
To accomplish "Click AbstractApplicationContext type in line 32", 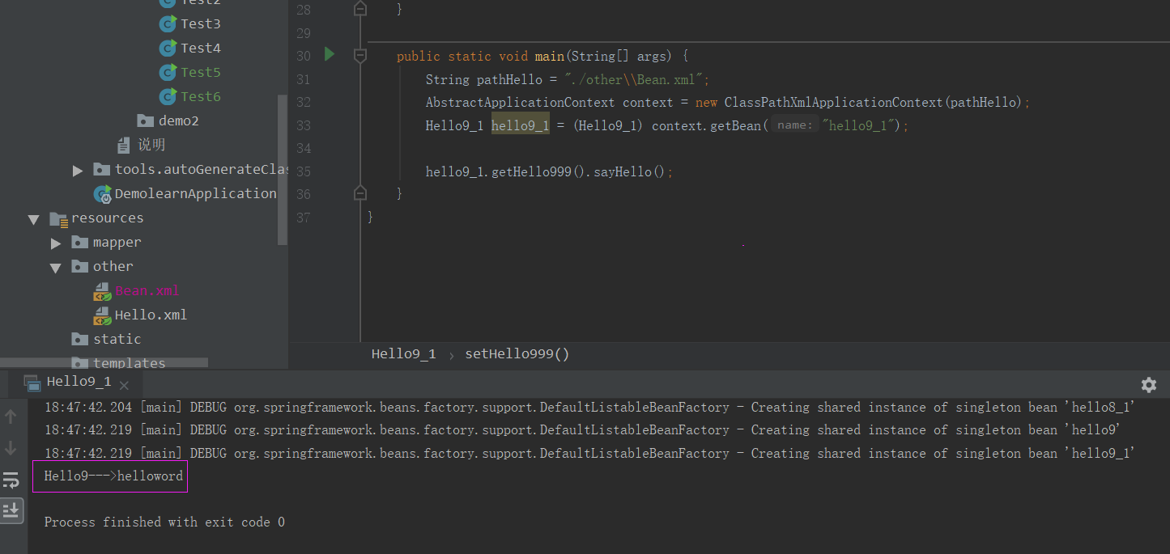I will pos(520,103).
